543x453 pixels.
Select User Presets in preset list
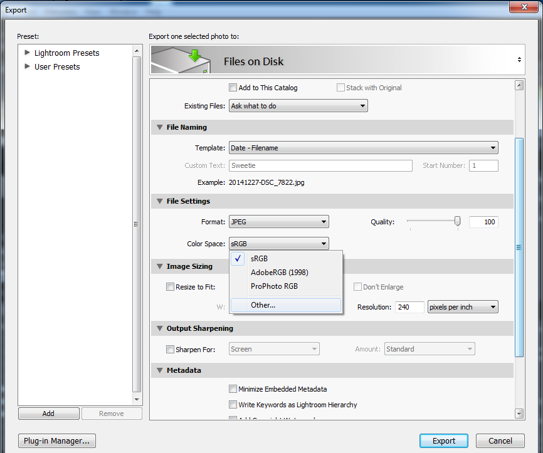(57, 67)
